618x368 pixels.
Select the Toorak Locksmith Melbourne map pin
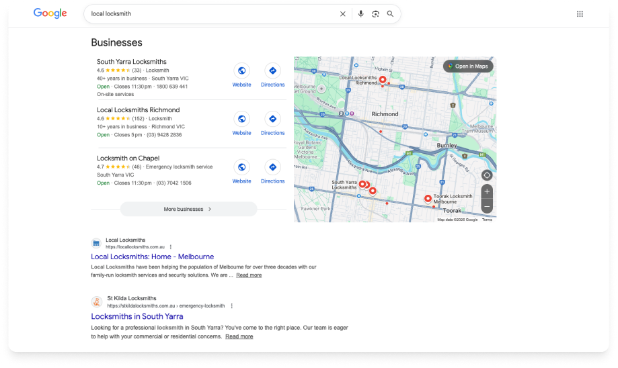(428, 198)
